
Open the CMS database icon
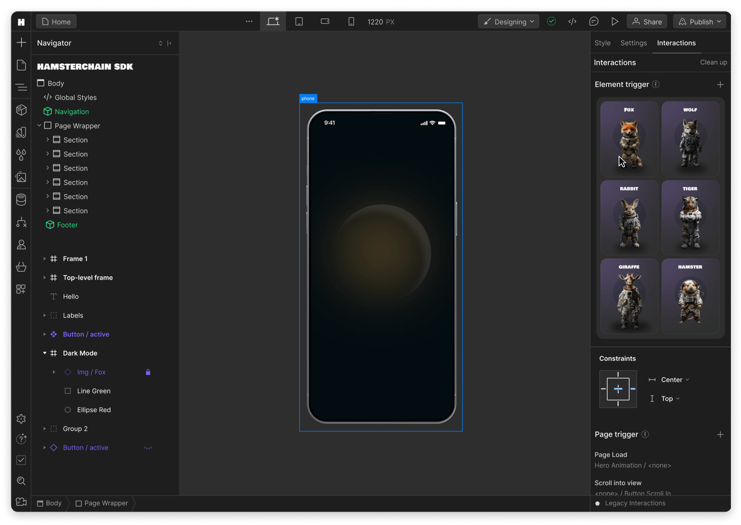click(x=21, y=200)
